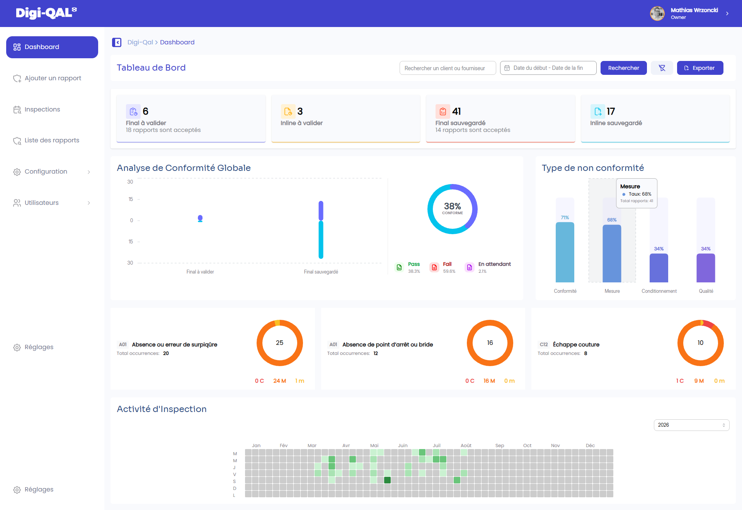Click the Exporter button
Image resolution: width=742 pixels, height=510 pixels.
click(x=700, y=68)
